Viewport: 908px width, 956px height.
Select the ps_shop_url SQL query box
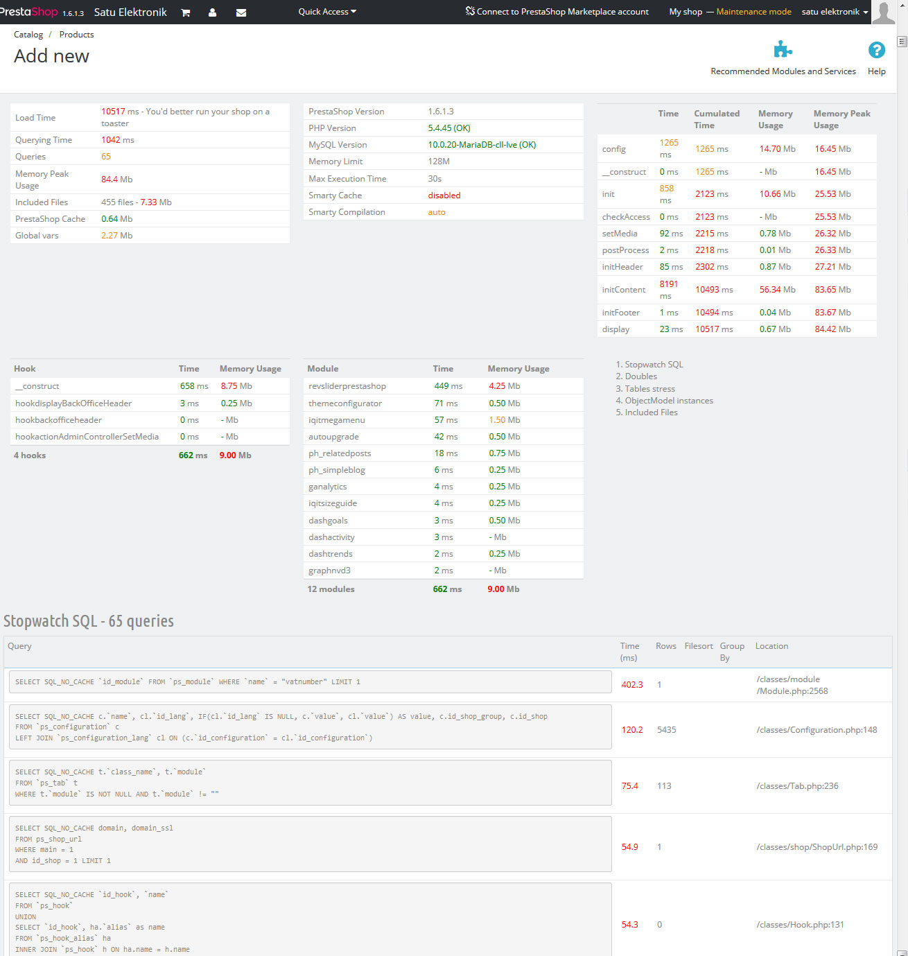pos(311,844)
